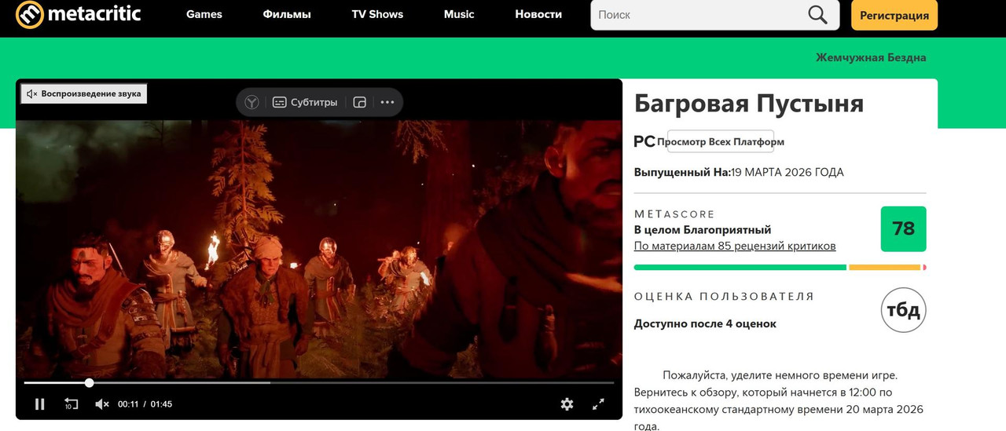The image size is (1006, 431).
Task: Click the 78 Metascore badge
Action: pos(904,228)
